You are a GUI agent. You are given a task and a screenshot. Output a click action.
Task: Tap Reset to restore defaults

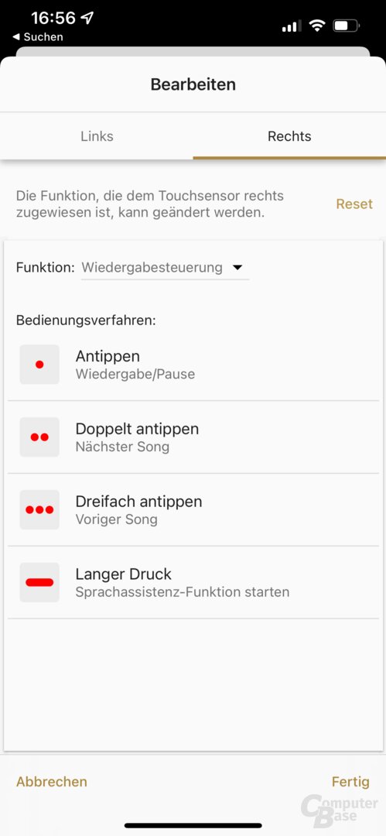(354, 204)
